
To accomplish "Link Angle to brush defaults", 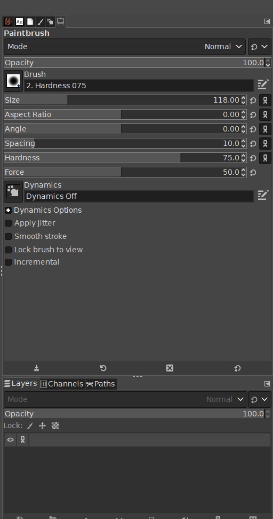I will (265, 129).
